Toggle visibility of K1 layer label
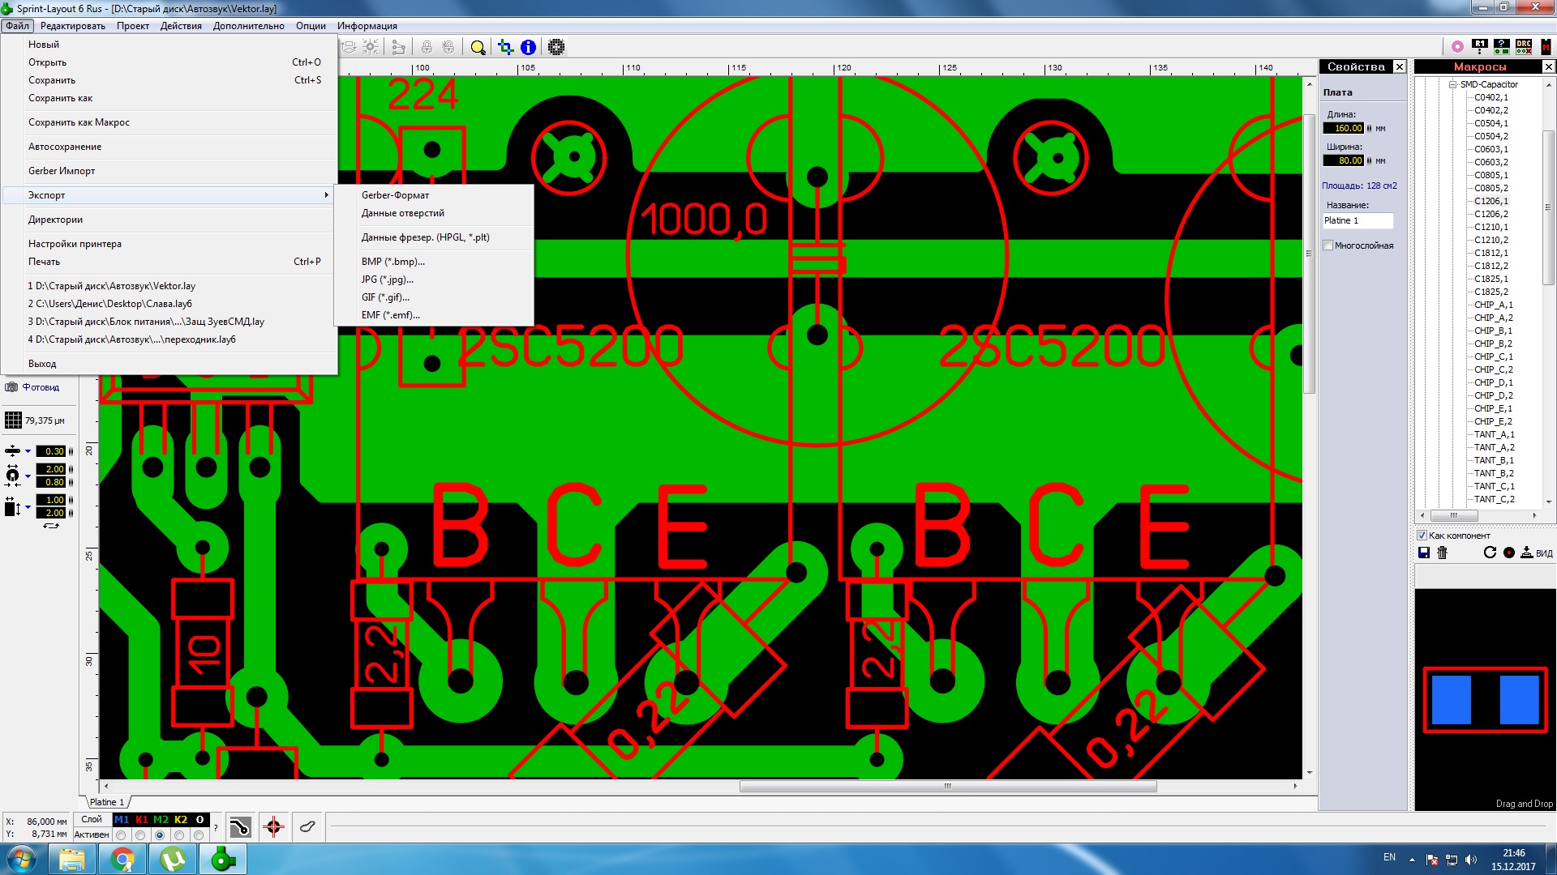Image resolution: width=1557 pixels, height=875 pixels. pos(141,820)
